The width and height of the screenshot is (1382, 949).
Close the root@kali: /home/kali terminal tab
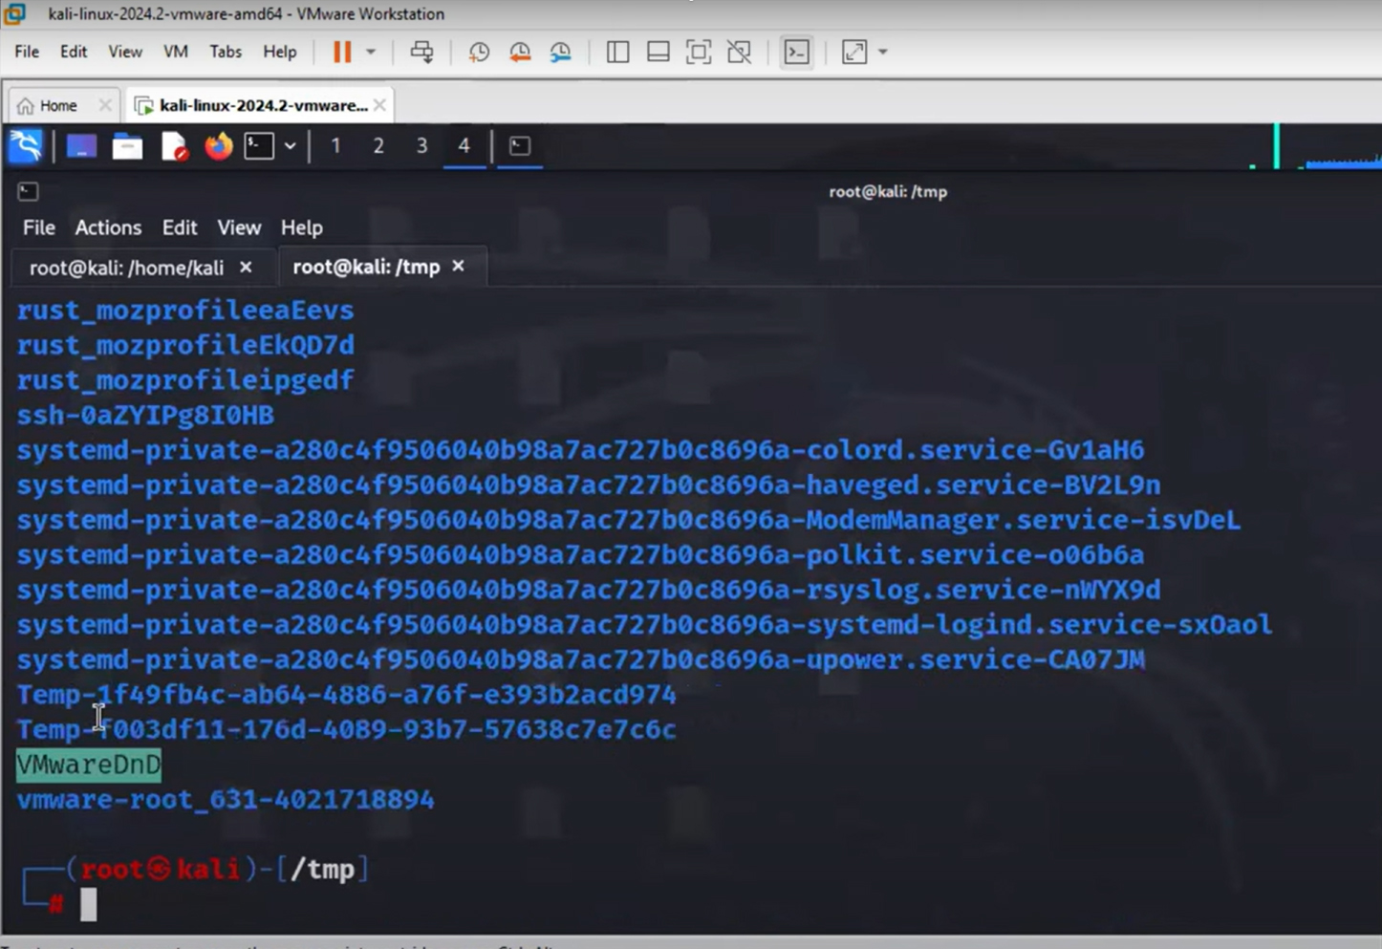tap(246, 267)
